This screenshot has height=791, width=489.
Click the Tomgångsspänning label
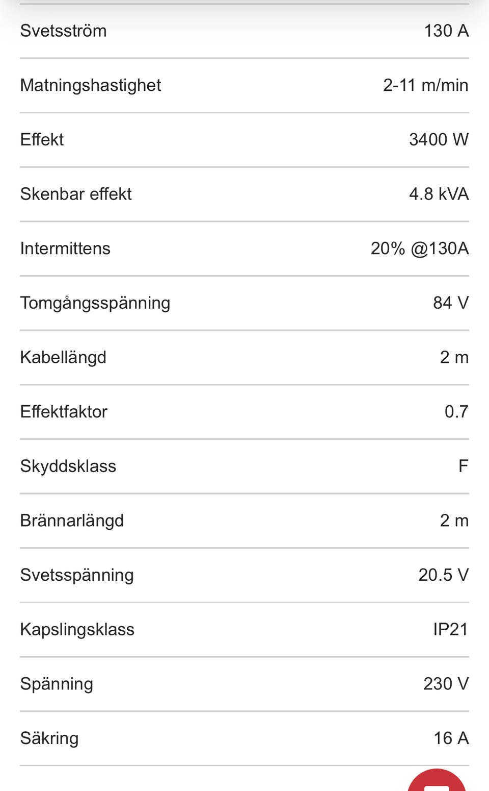(95, 303)
